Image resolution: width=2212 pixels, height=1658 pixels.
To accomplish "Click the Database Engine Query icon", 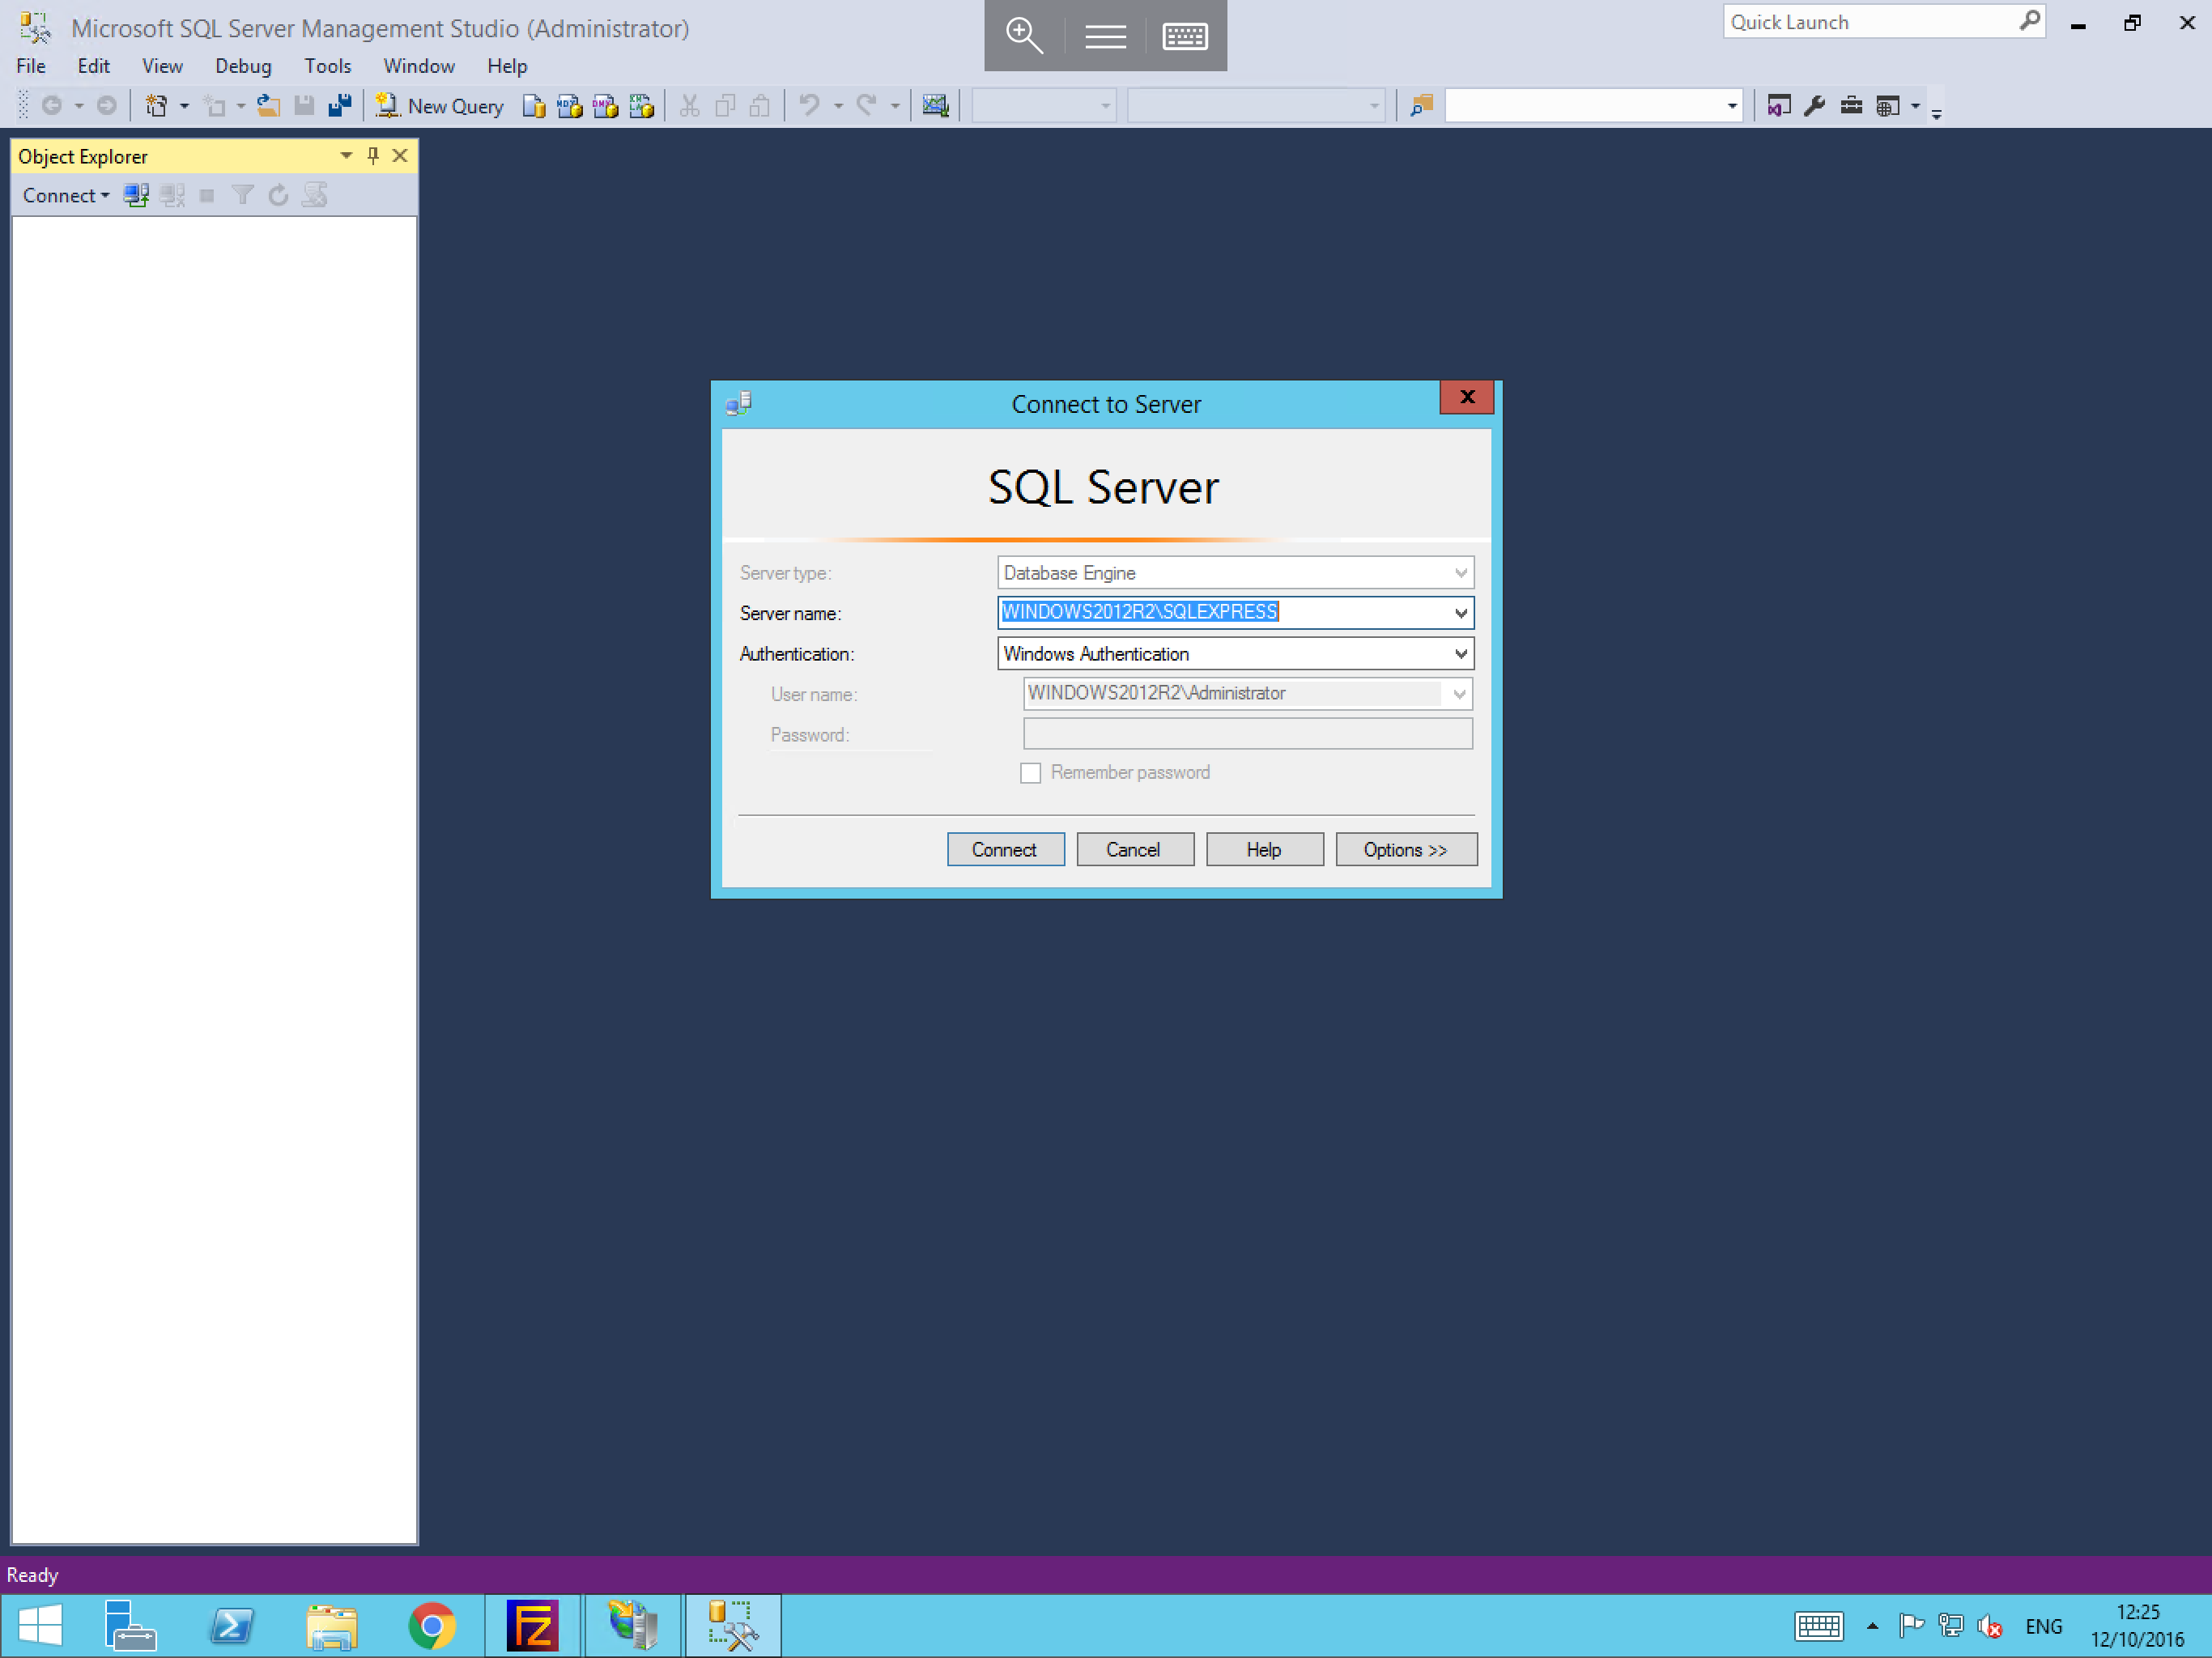I will 534,106.
